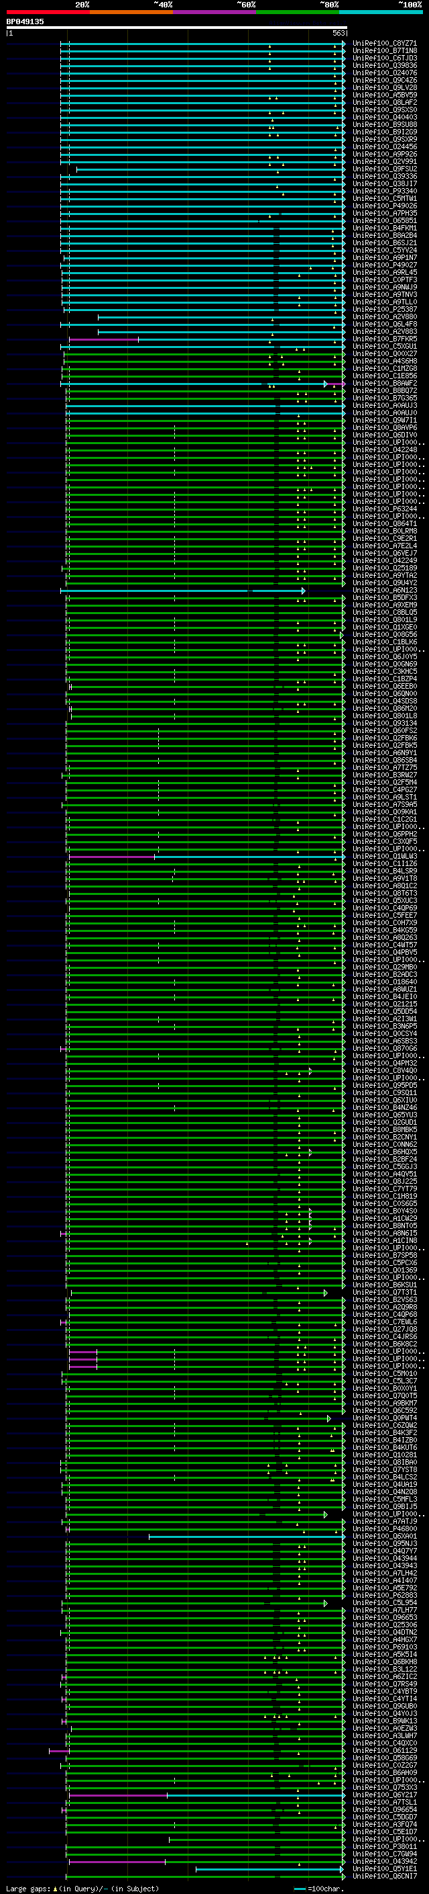429x1894 pixels.
Task: Click the purple ~60% identity legend bar
Action: point(215,13)
